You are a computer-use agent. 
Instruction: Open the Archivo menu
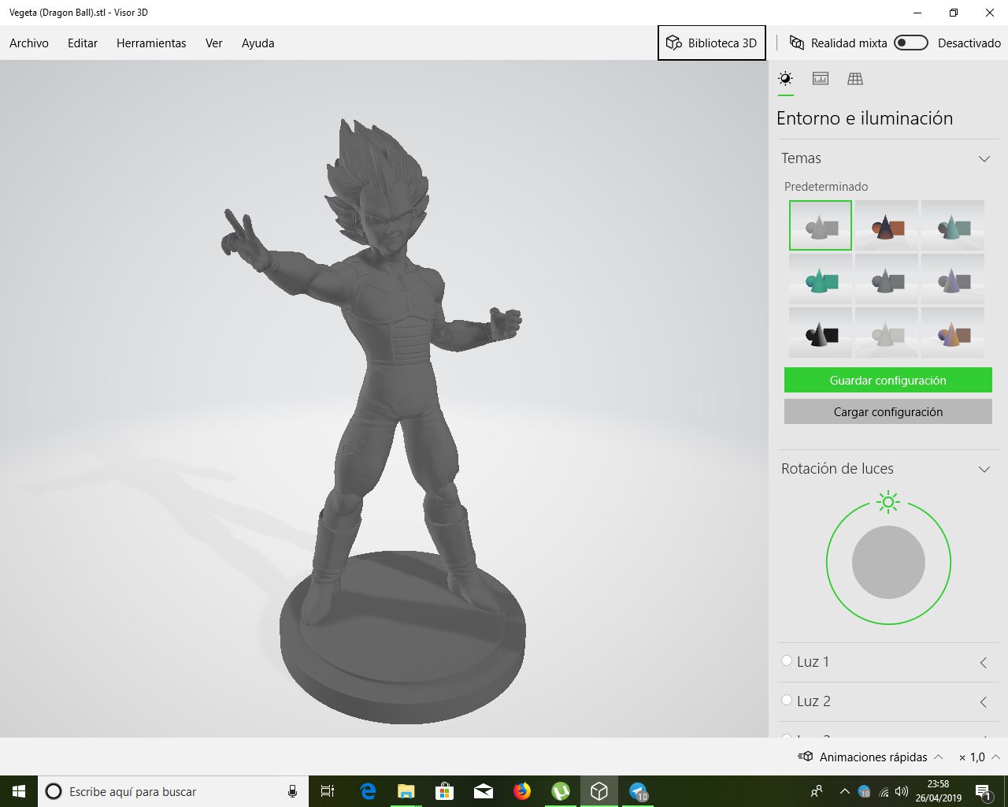click(x=29, y=43)
